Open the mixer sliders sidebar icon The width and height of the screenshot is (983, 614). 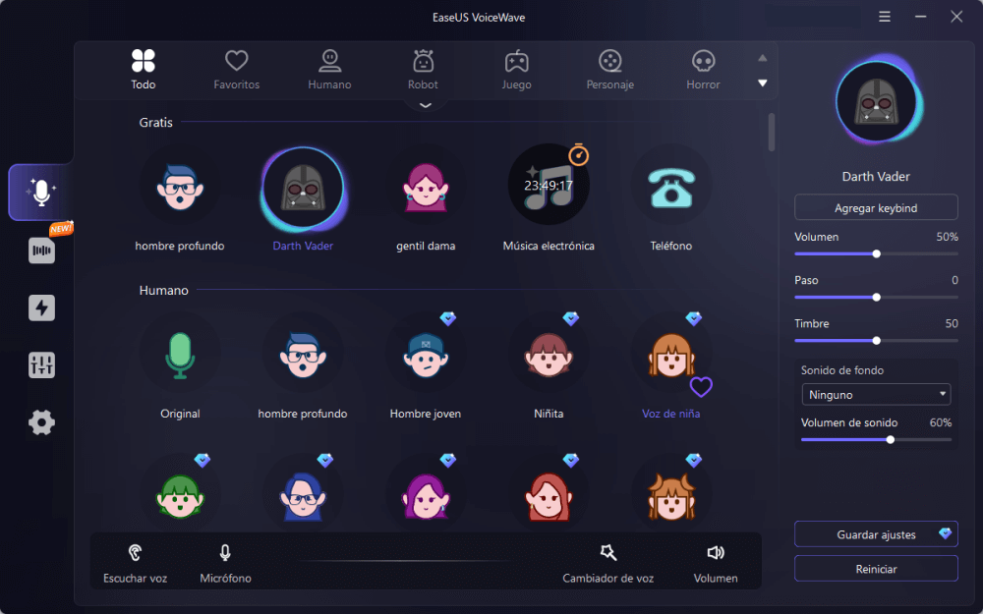pos(42,364)
